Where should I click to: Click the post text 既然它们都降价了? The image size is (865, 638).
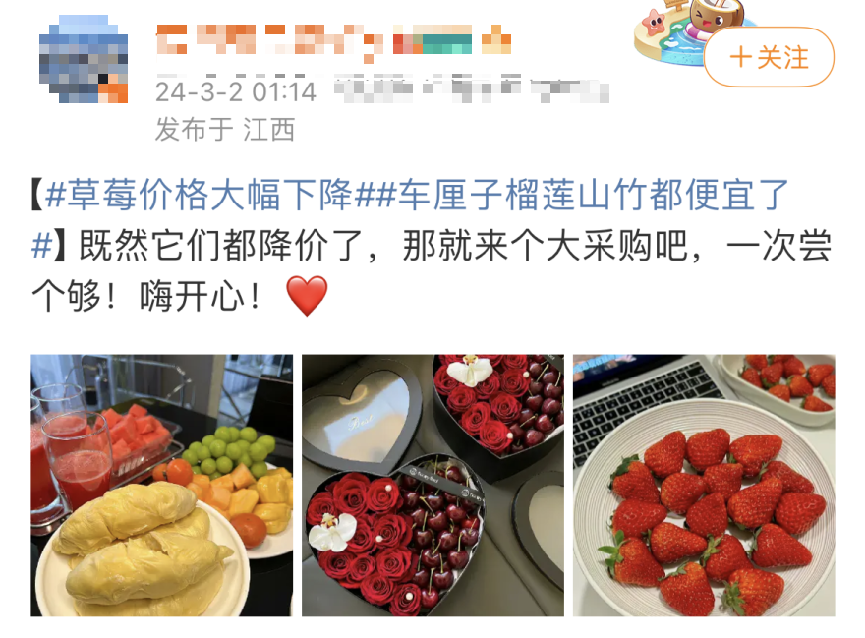click(221, 246)
